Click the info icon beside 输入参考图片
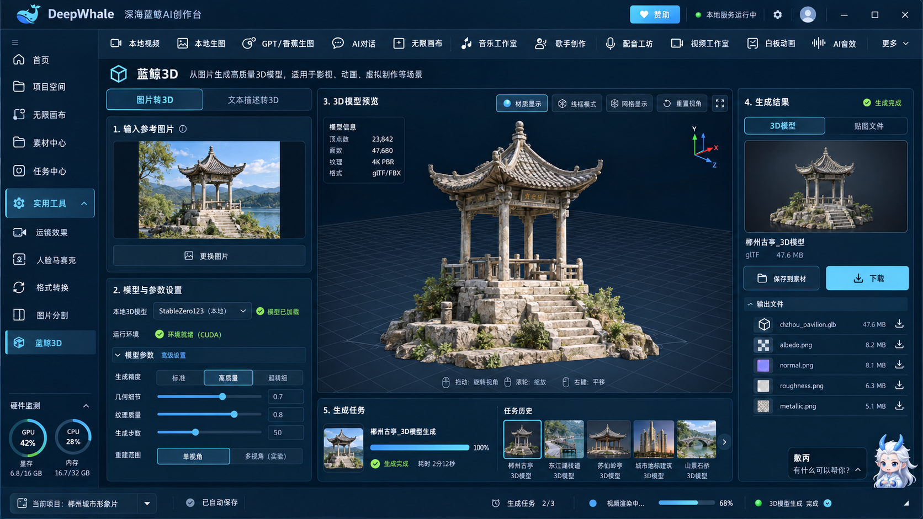 pos(183,129)
